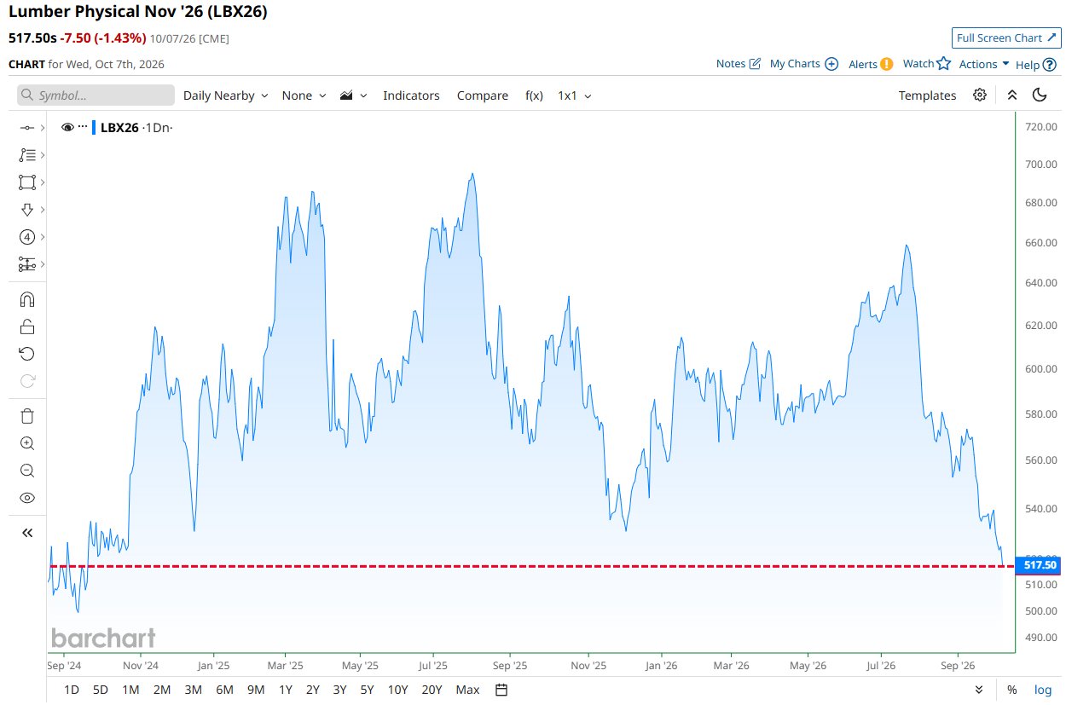This screenshot has width=1066, height=705.
Task: Click the Help question mark icon
Action: 1050,65
